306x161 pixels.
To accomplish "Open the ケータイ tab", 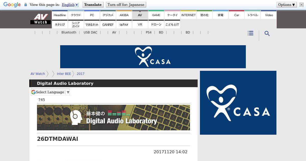I will click(x=172, y=15).
